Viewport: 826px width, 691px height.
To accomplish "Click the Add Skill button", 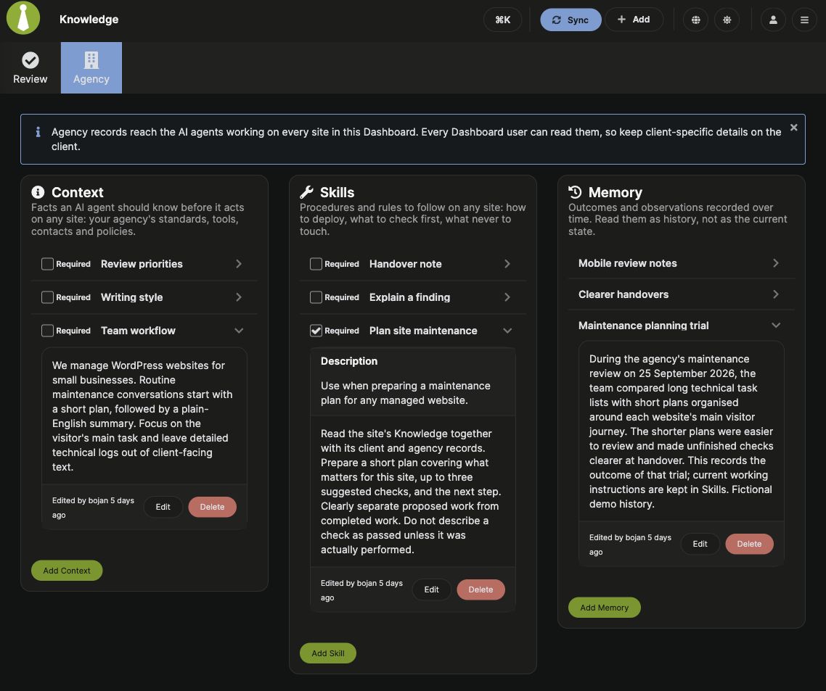I will [x=327, y=653].
